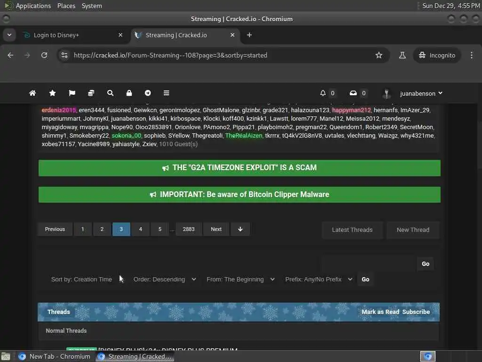Open the Telegram icon in forum navbar
The width and height of the screenshot is (482, 362).
(148, 93)
